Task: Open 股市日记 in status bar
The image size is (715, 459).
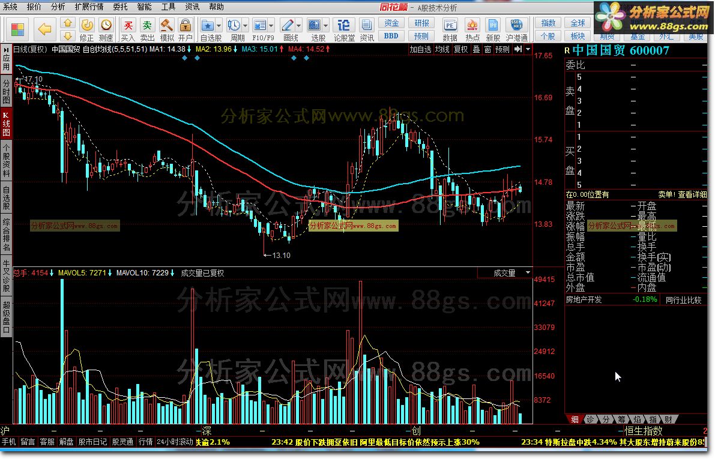Action: coord(92,442)
